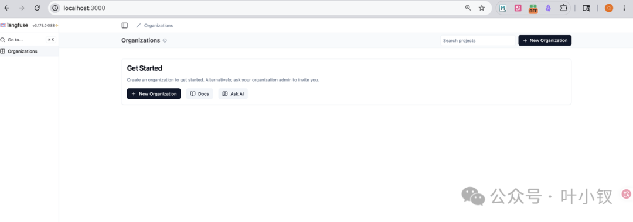Focus the Search projects field
This screenshot has width=633, height=222.
478,41
